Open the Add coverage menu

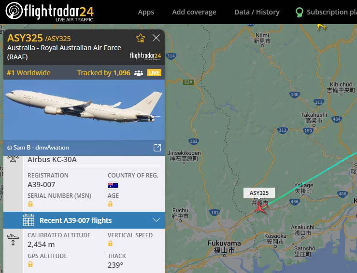point(194,12)
